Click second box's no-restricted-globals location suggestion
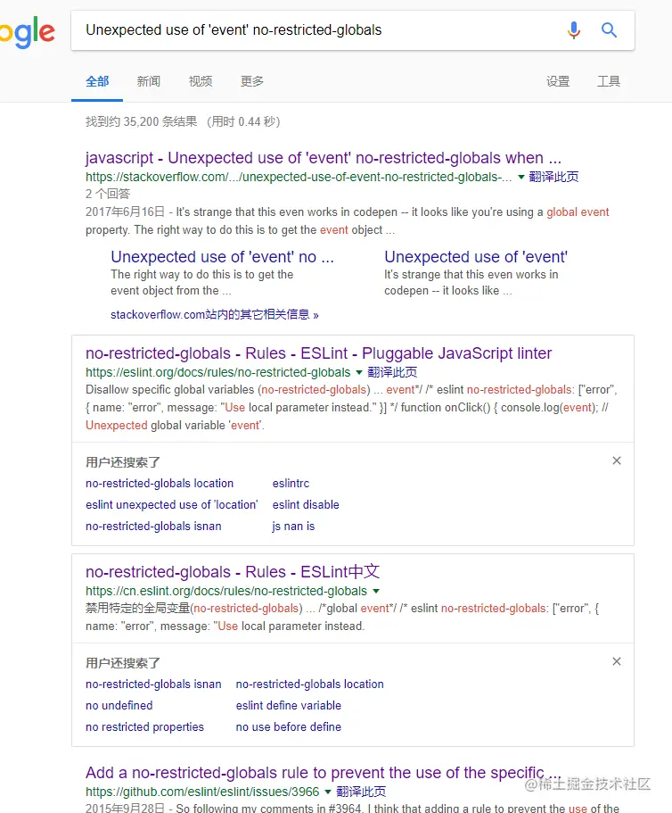 point(309,684)
